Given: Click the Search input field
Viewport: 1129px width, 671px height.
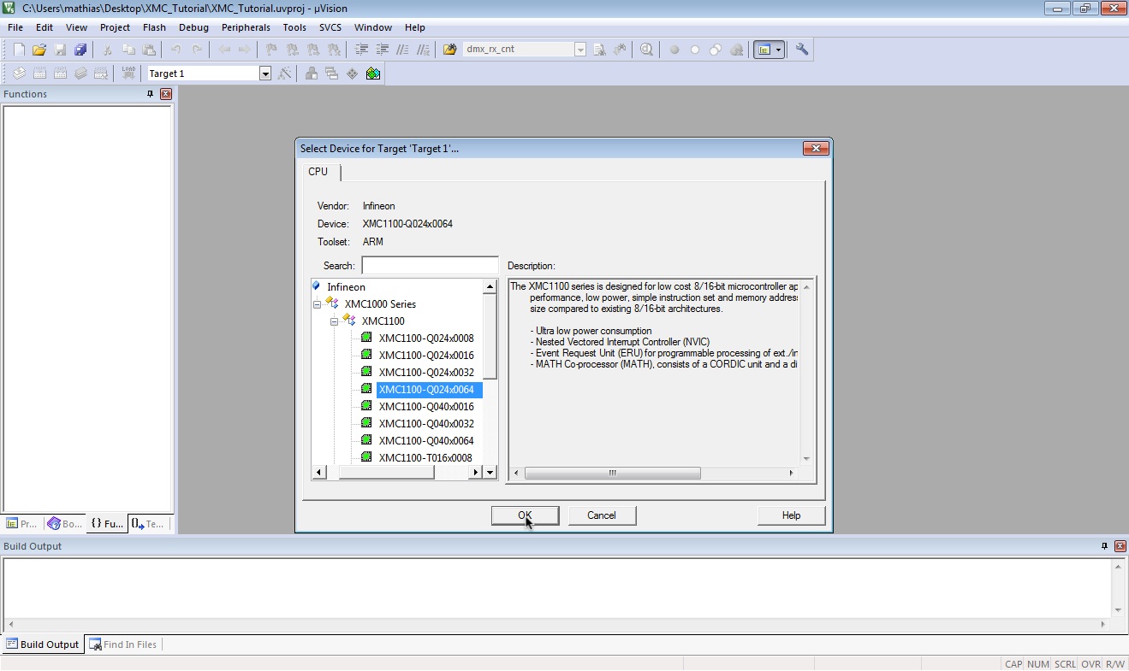Looking at the screenshot, I should pos(430,266).
